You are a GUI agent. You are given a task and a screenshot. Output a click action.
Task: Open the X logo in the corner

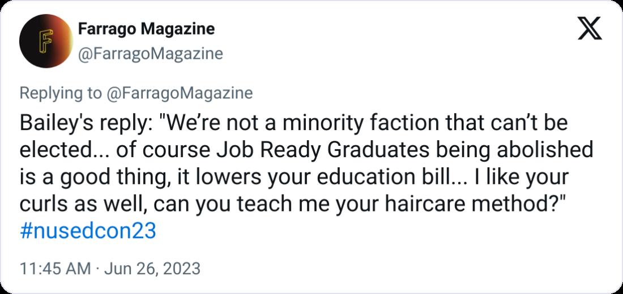590,29
